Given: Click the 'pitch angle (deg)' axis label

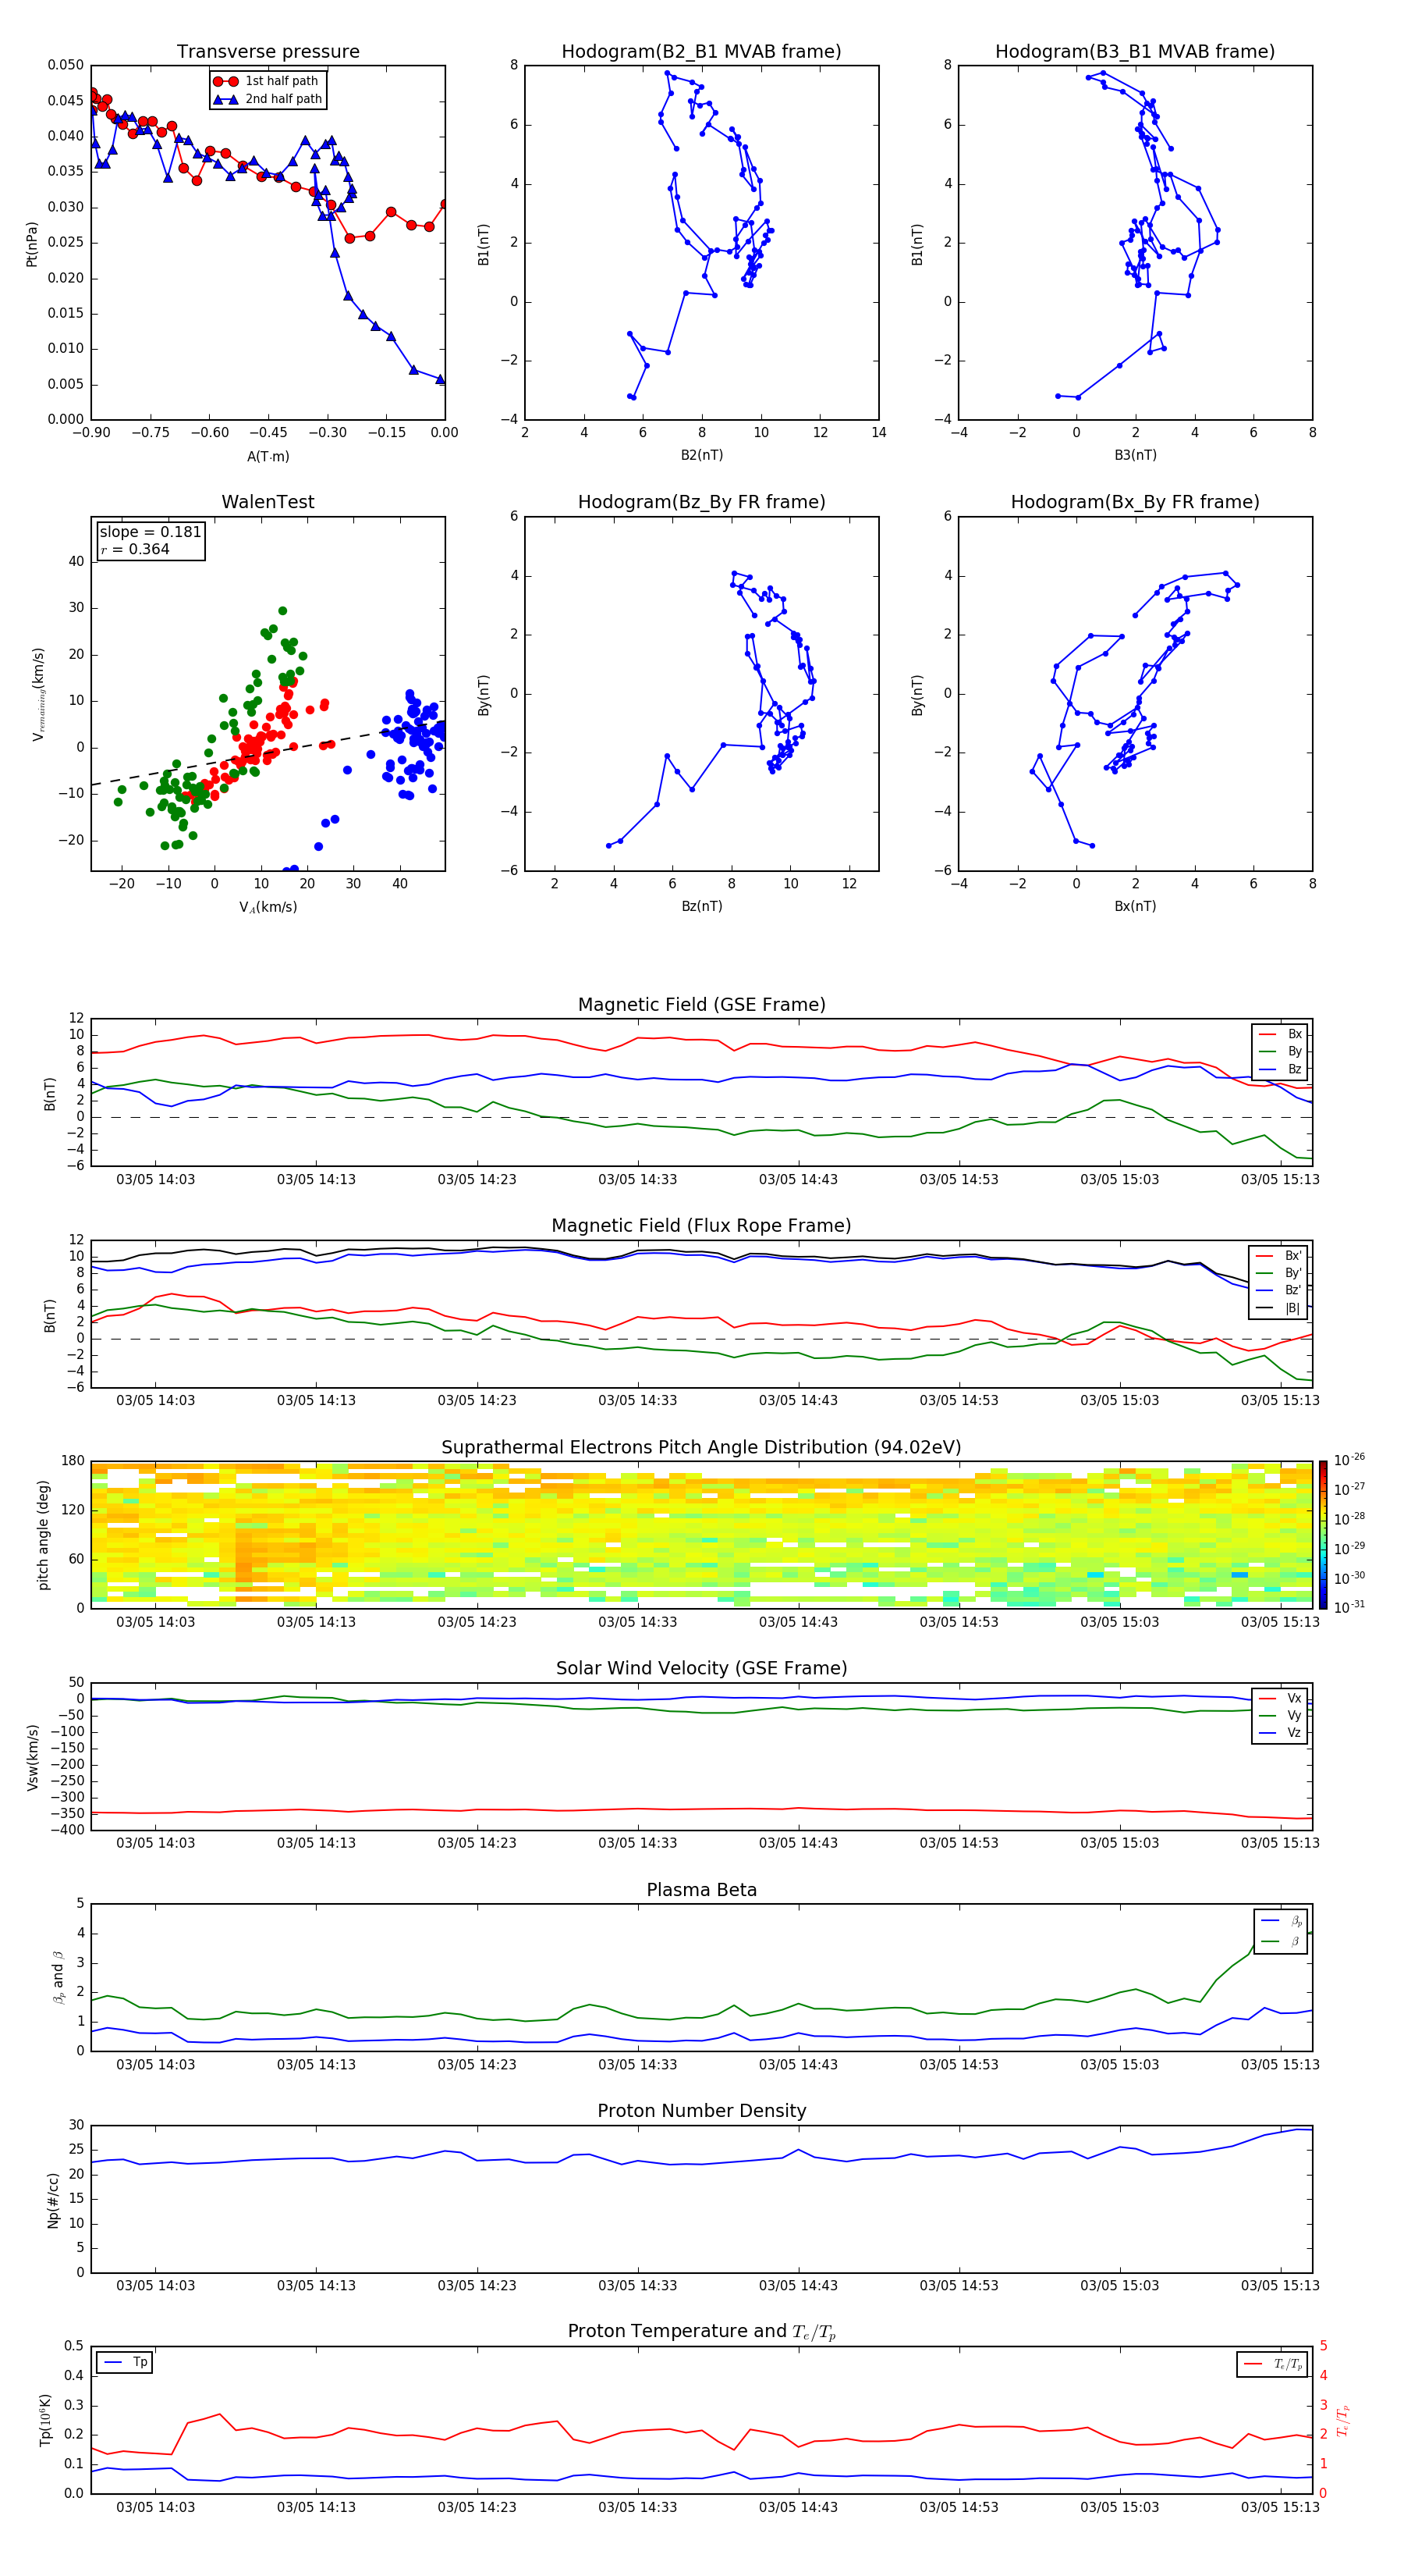Looking at the screenshot, I should 43,1535.
